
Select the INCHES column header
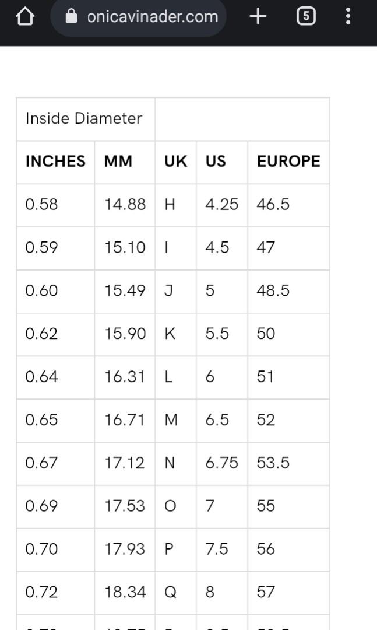coord(55,162)
